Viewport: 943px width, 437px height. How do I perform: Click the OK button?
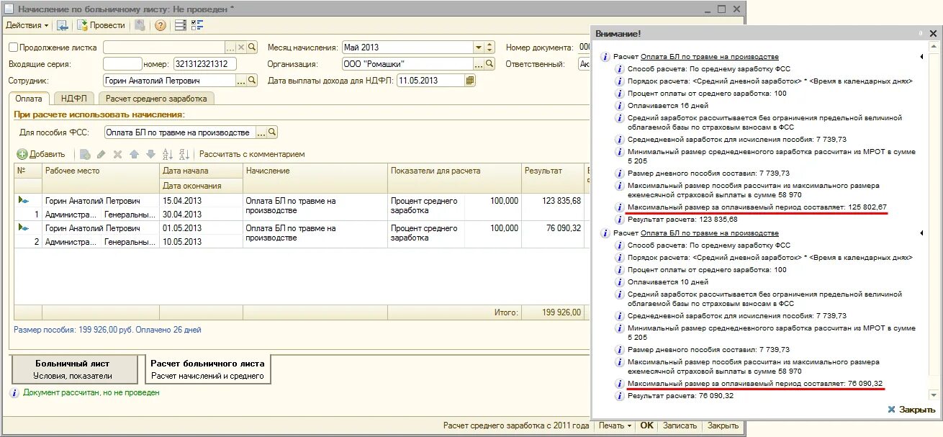coord(647,425)
